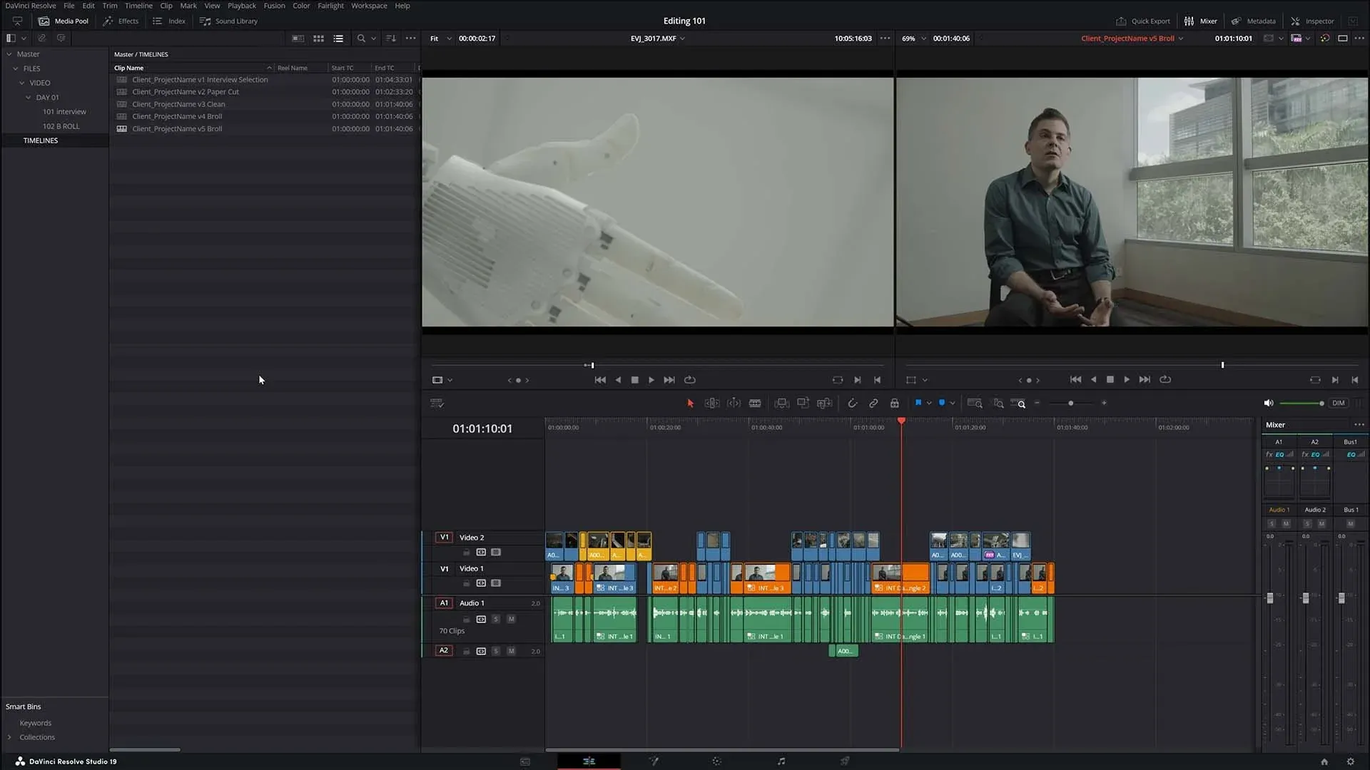
Task: Toggle auto track selector on Video 1
Action: click(x=481, y=583)
